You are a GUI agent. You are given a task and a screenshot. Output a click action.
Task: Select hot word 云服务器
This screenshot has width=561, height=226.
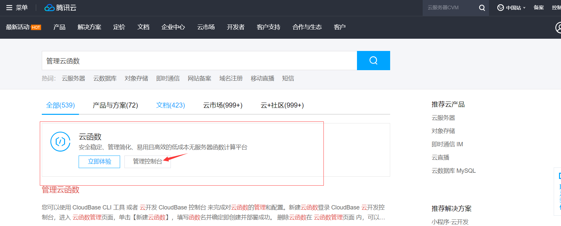74,78
